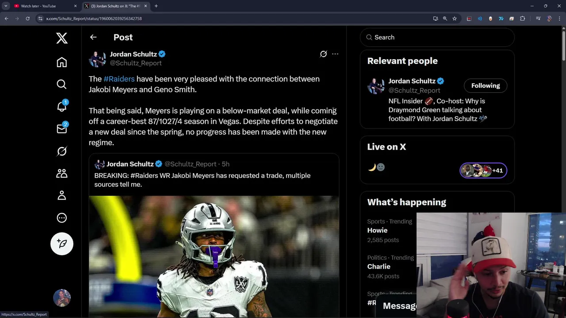The height and width of the screenshot is (318, 566).
Task: Open the Explore search icon in sidebar
Action: (x=62, y=84)
